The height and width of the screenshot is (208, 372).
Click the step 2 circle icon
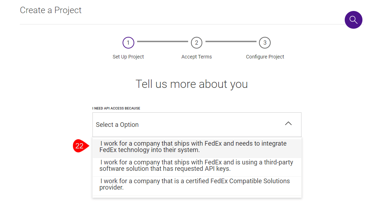197,43
